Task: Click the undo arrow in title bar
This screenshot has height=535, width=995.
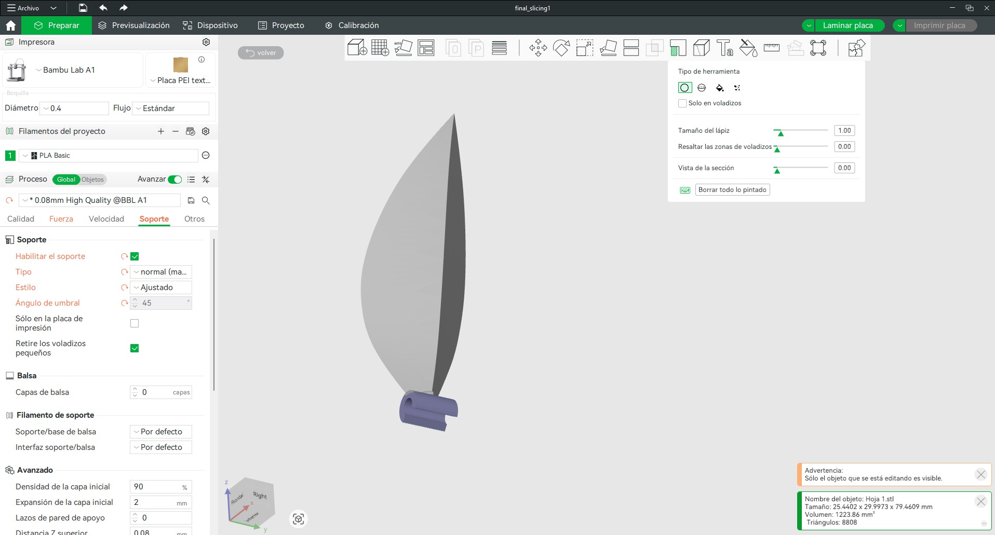Action: coord(103,8)
